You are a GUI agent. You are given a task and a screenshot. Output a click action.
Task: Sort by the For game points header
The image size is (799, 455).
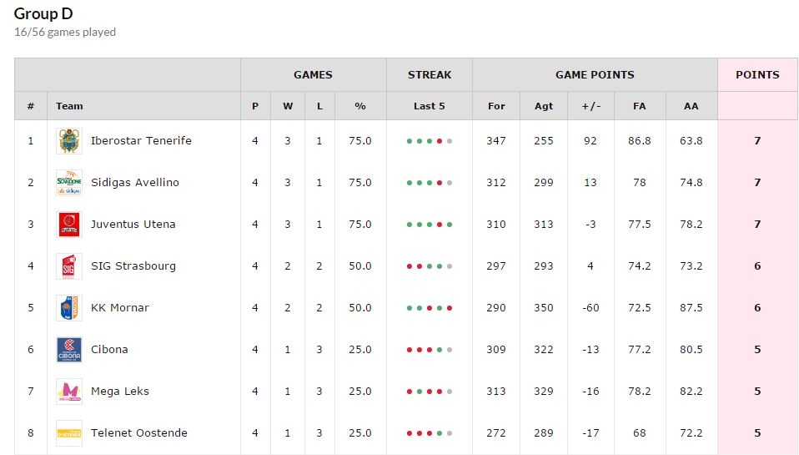pos(496,106)
